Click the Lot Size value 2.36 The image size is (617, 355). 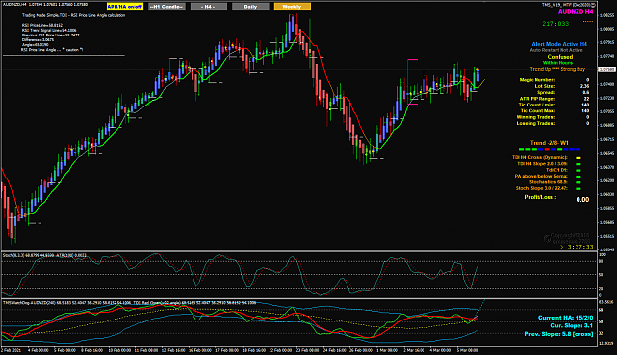pos(584,86)
